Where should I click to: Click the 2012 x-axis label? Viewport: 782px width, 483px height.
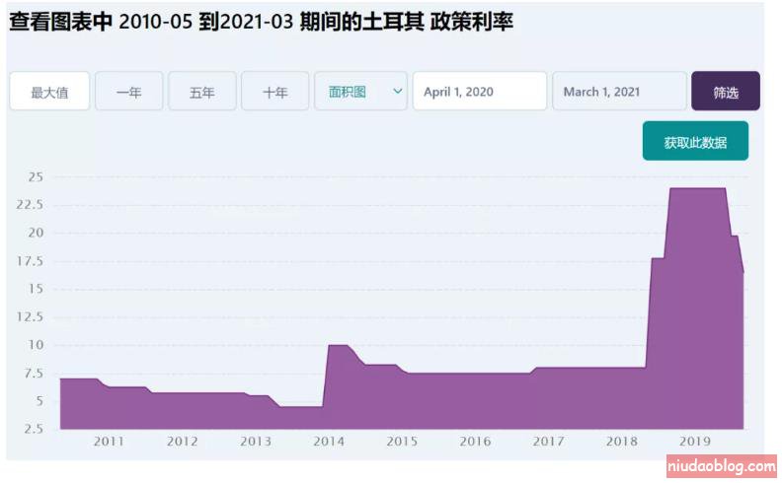click(182, 442)
